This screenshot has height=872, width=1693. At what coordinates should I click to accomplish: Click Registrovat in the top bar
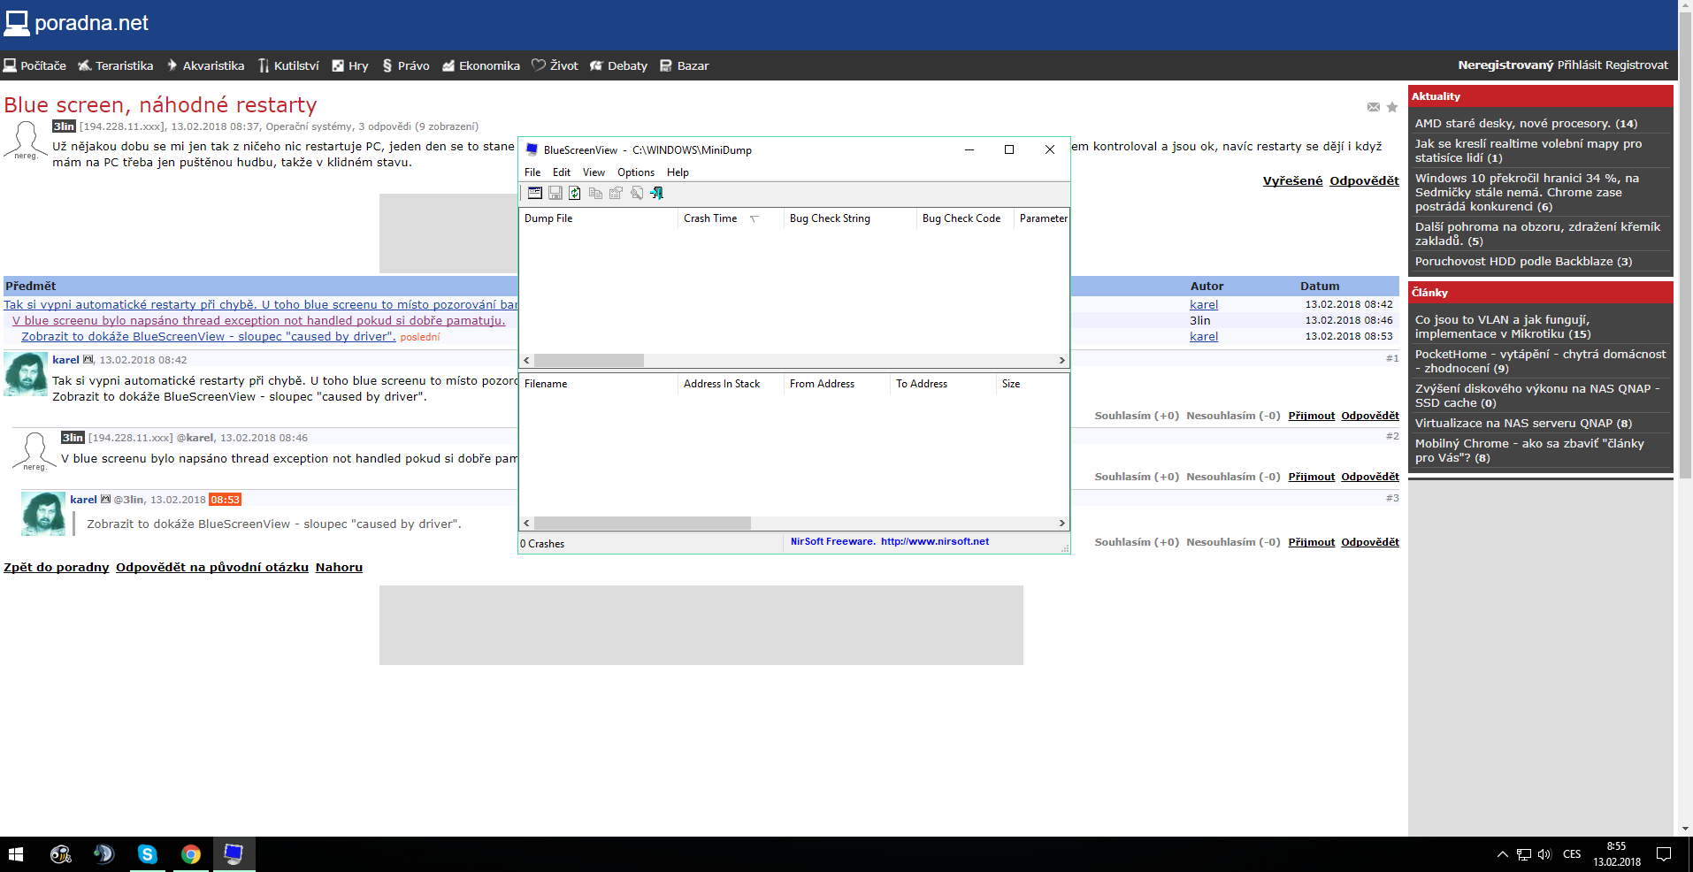[1636, 65]
